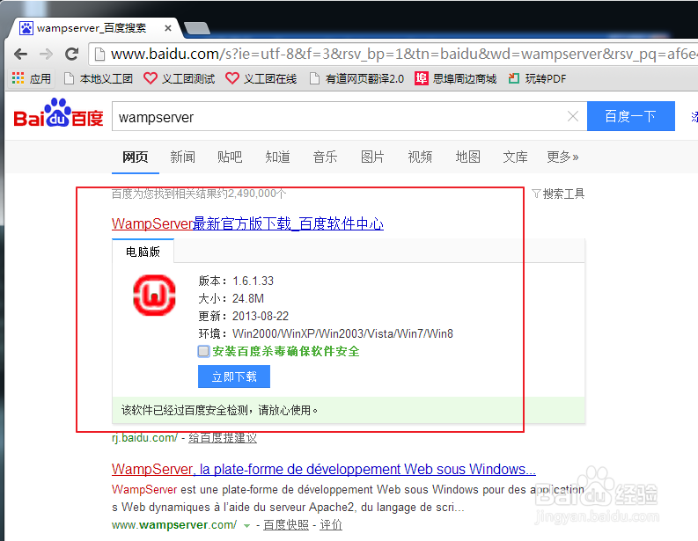The image size is (698, 541).
Task: Click the update date 2013-08-22
Action: pos(261,317)
